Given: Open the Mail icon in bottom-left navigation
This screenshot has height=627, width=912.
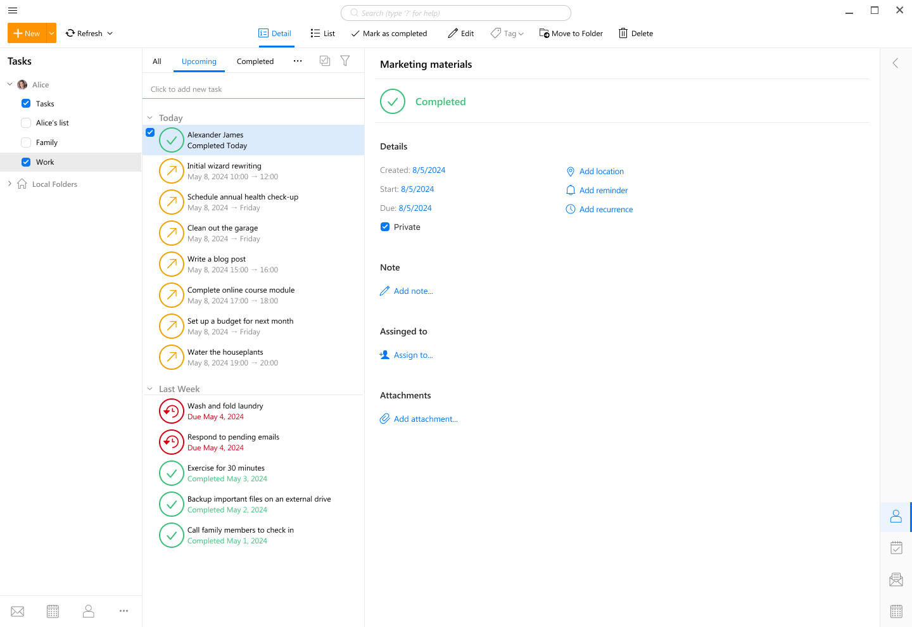Looking at the screenshot, I should pos(18,611).
